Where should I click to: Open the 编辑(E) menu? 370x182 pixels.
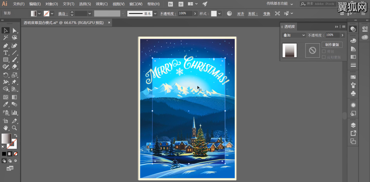click(35, 4)
